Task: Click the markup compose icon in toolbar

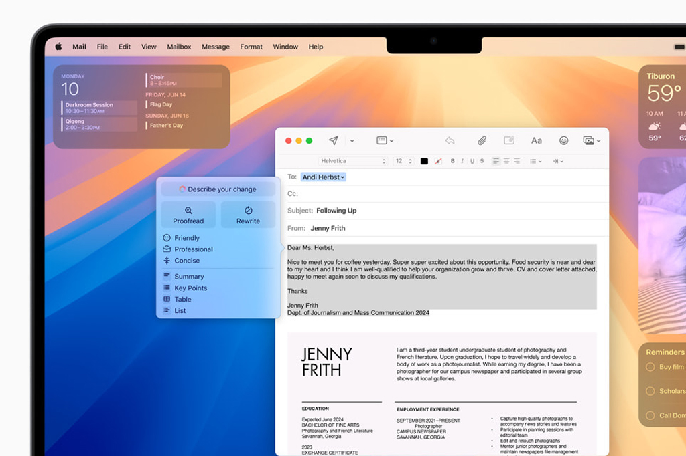Action: point(509,140)
